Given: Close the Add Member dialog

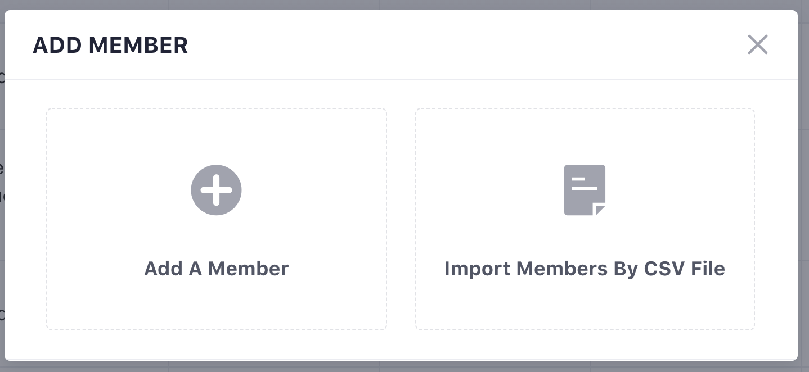Looking at the screenshot, I should pyautogui.click(x=757, y=44).
